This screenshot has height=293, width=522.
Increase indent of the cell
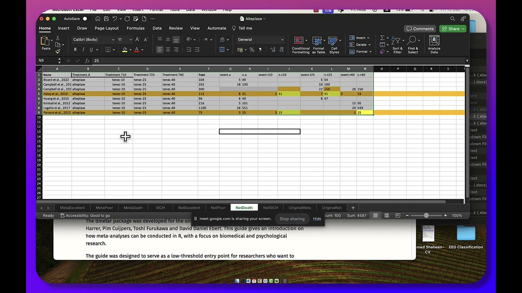[197, 50]
